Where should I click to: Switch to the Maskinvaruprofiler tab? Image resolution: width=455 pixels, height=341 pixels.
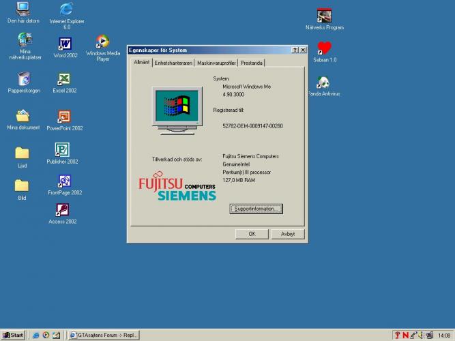coord(216,63)
